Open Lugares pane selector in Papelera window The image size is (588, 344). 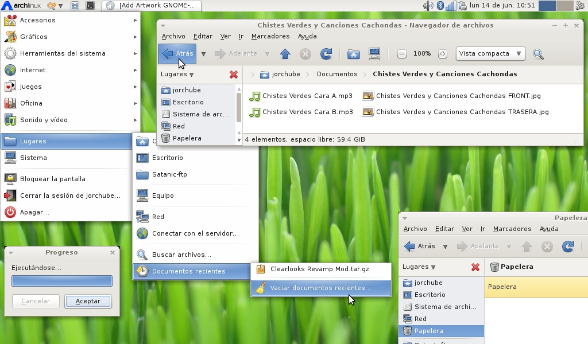pyautogui.click(x=419, y=267)
